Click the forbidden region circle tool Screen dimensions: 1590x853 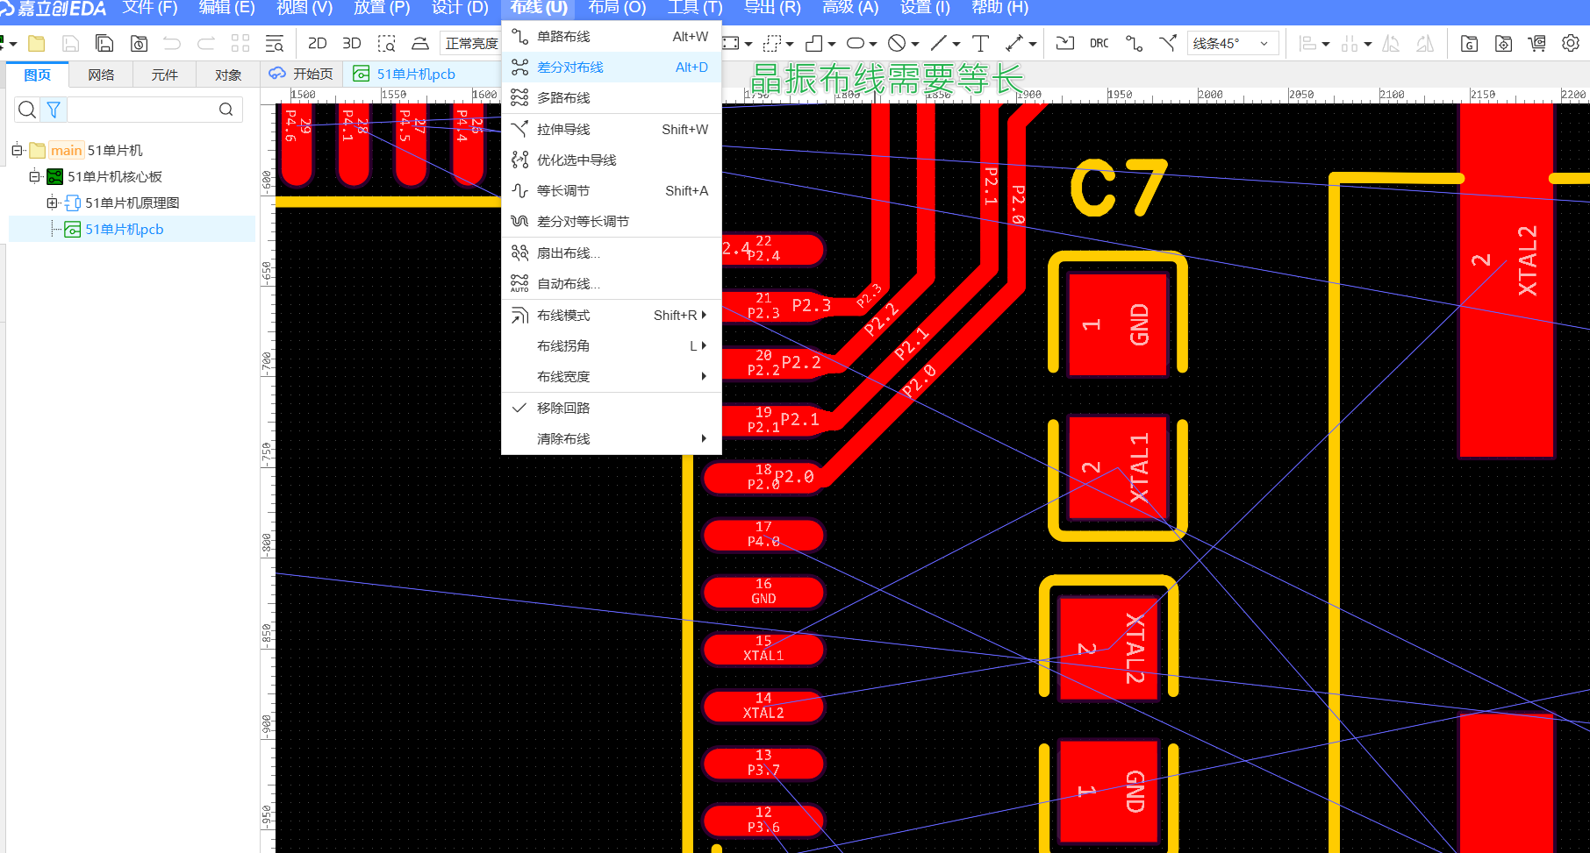pos(897,43)
